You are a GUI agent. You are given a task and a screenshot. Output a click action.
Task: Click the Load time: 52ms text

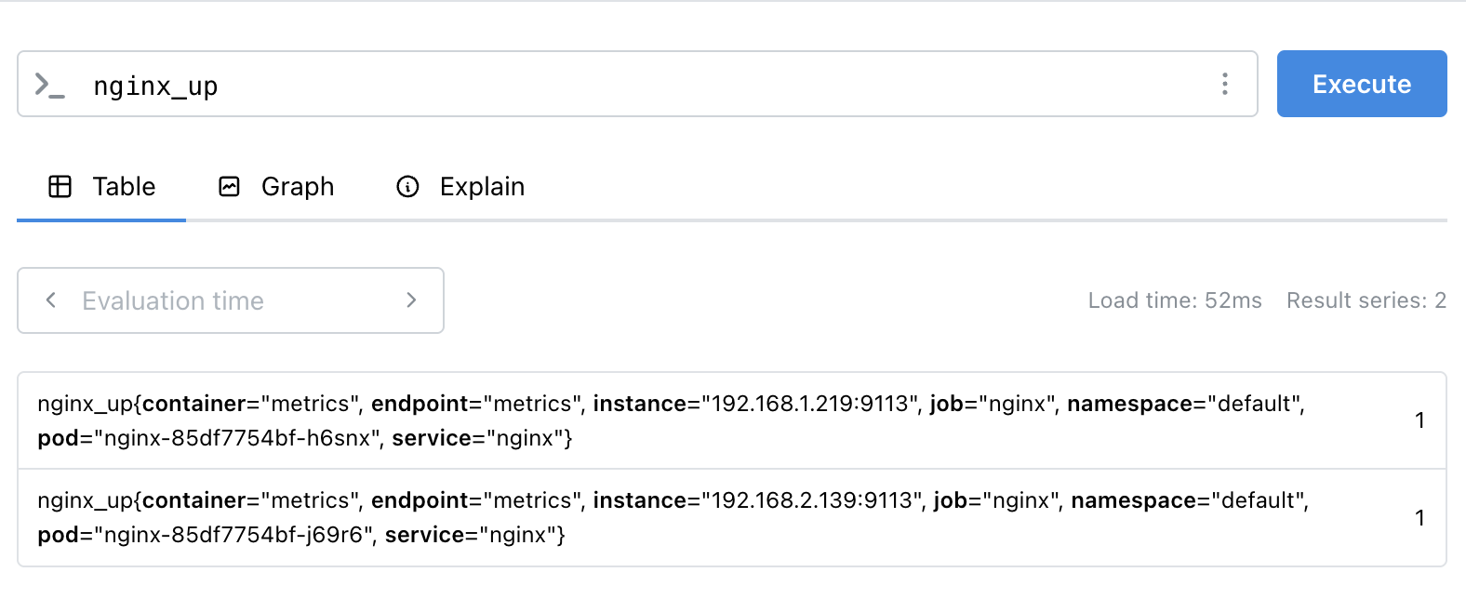[1174, 300]
